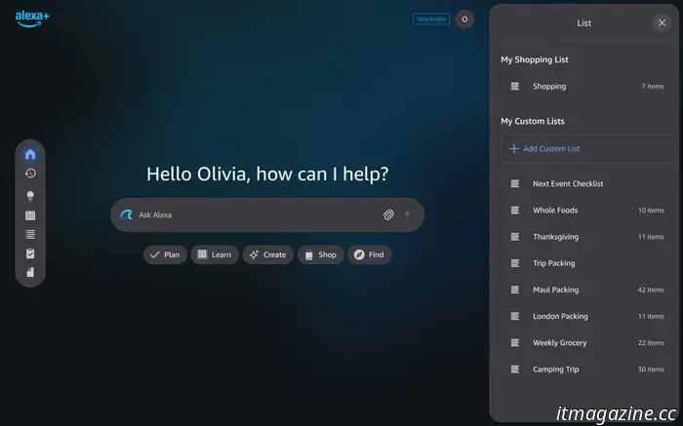
Task: Attach a file with the paperclip icon
Action: (x=388, y=215)
